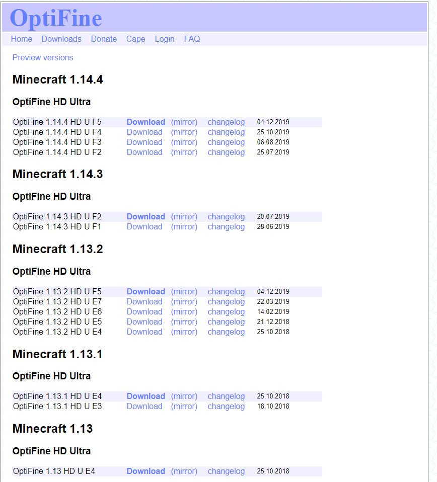Open mirror for OptiFine 1.13.1 HD U E4

(x=184, y=396)
